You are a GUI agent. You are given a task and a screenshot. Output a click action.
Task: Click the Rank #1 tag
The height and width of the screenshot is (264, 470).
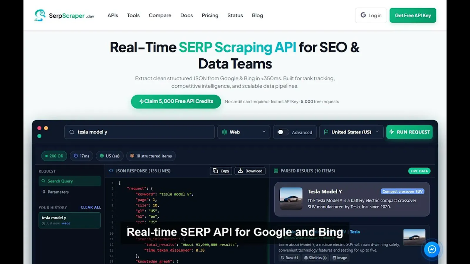tap(289, 258)
